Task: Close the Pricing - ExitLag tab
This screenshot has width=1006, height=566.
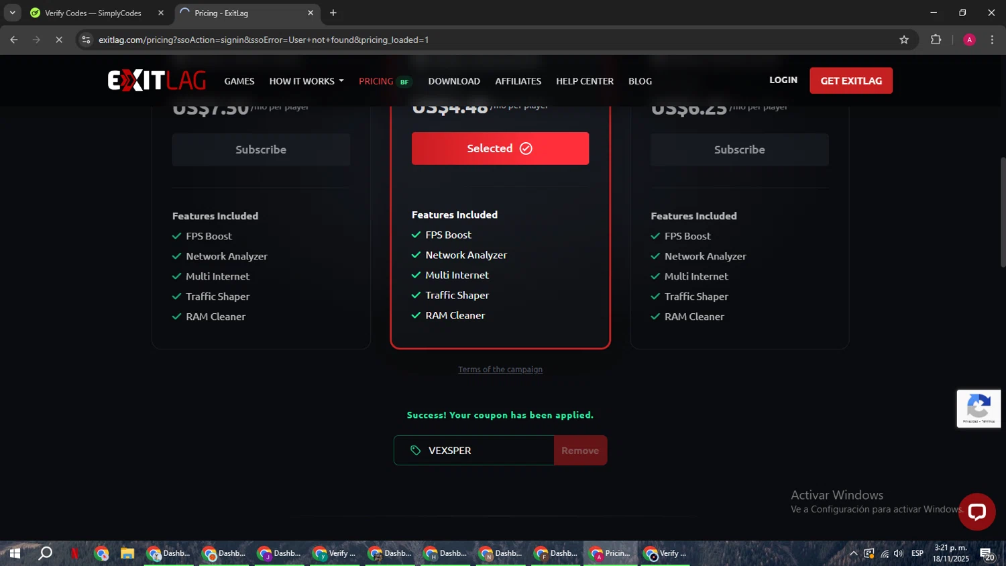Action: pos(311,13)
